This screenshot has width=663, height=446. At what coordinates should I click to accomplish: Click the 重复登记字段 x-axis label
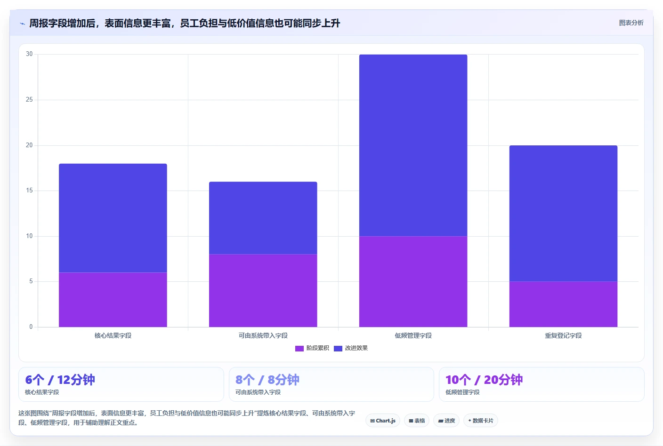tap(564, 335)
